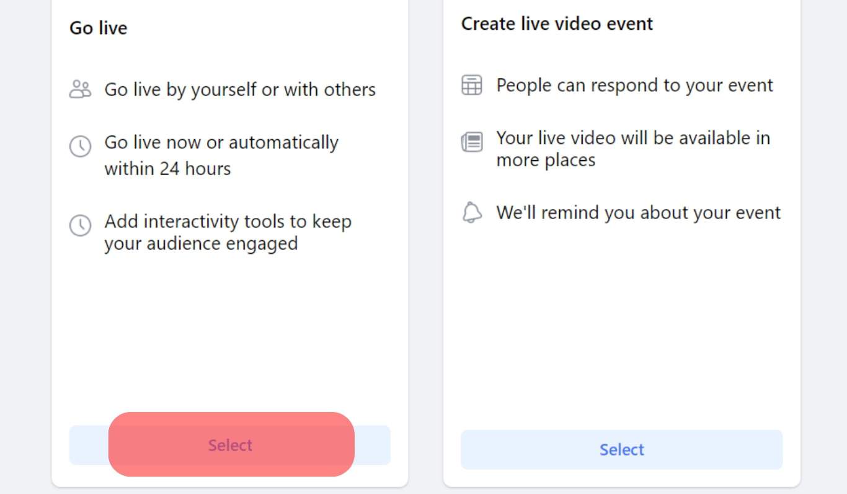This screenshot has width=847, height=494.
Task: Click the bell icon beside the reminder text
Action: pyautogui.click(x=472, y=212)
